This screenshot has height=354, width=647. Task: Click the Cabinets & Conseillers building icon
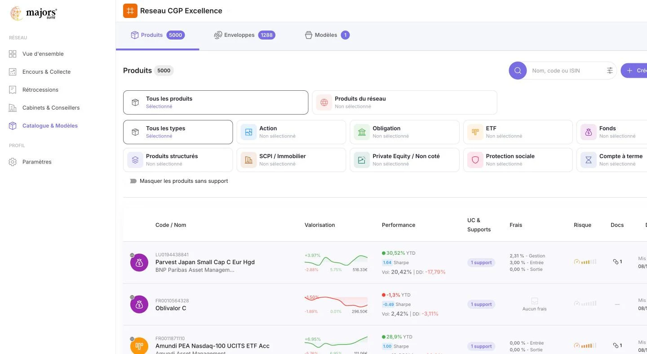click(13, 108)
